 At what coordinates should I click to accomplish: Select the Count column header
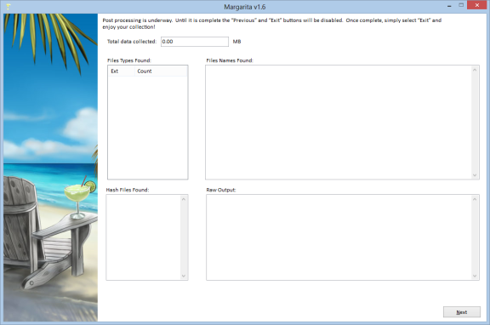(x=162, y=71)
